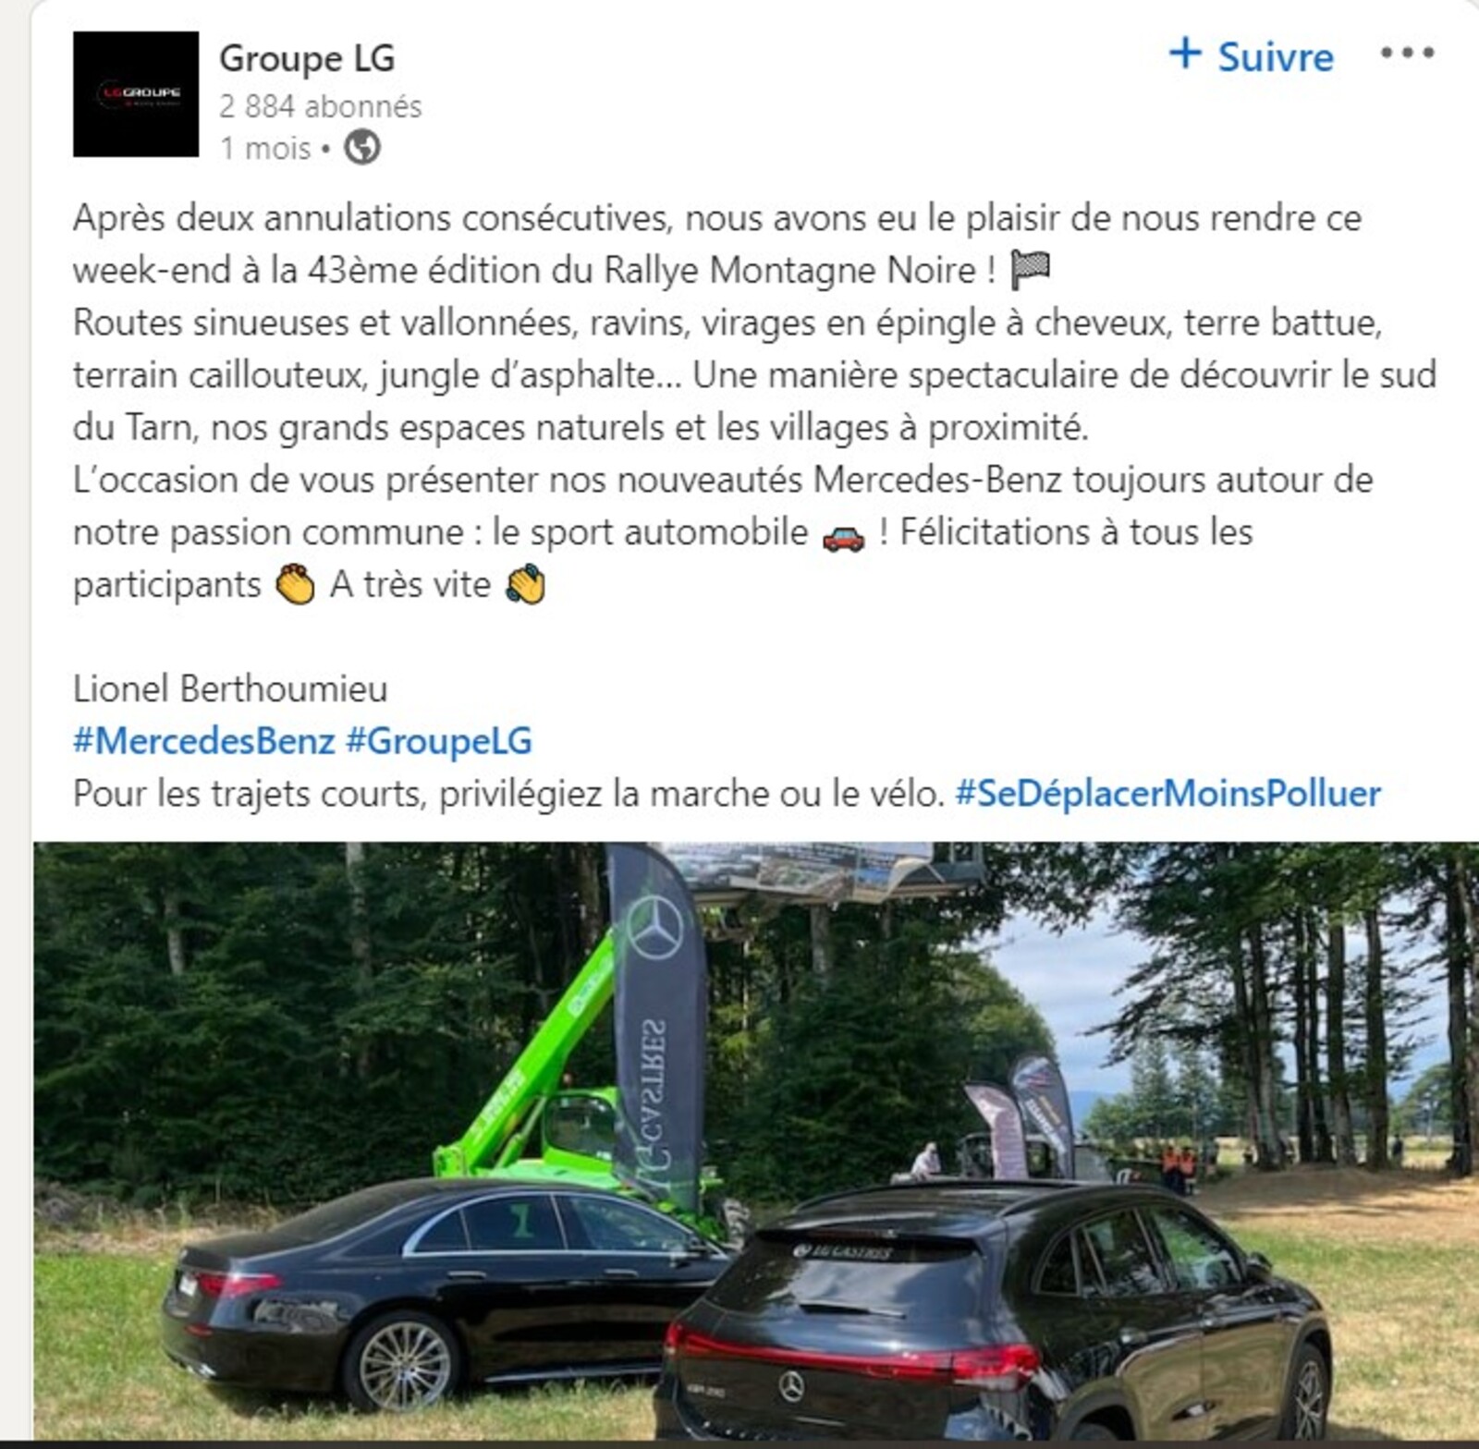Click the checkered flag emoji
Viewport: 1479px width, 1449px height.
pyautogui.click(x=1030, y=270)
